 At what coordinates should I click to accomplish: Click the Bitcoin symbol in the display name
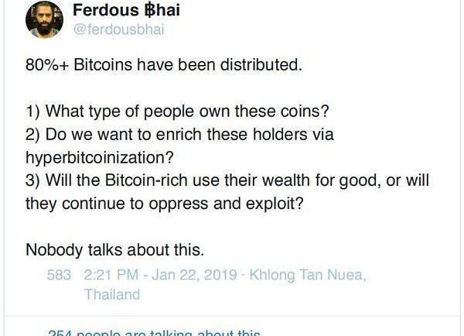click(x=149, y=10)
